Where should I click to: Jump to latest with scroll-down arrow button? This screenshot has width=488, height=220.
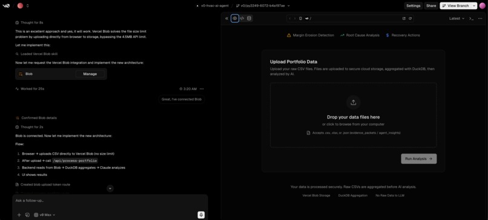click(110, 189)
